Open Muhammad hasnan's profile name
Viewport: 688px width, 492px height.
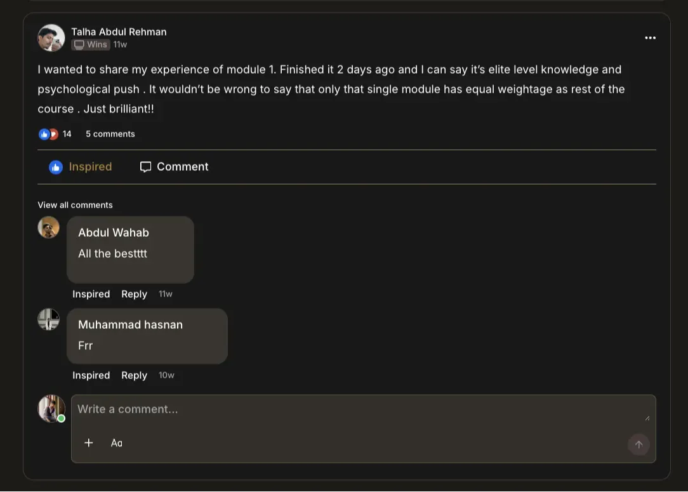pos(130,324)
